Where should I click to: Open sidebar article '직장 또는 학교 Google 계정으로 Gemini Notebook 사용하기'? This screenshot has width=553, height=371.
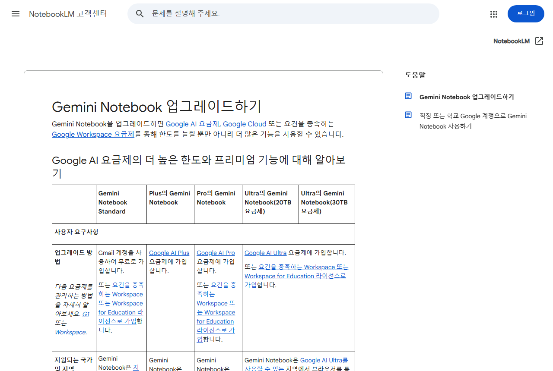pyautogui.click(x=473, y=121)
